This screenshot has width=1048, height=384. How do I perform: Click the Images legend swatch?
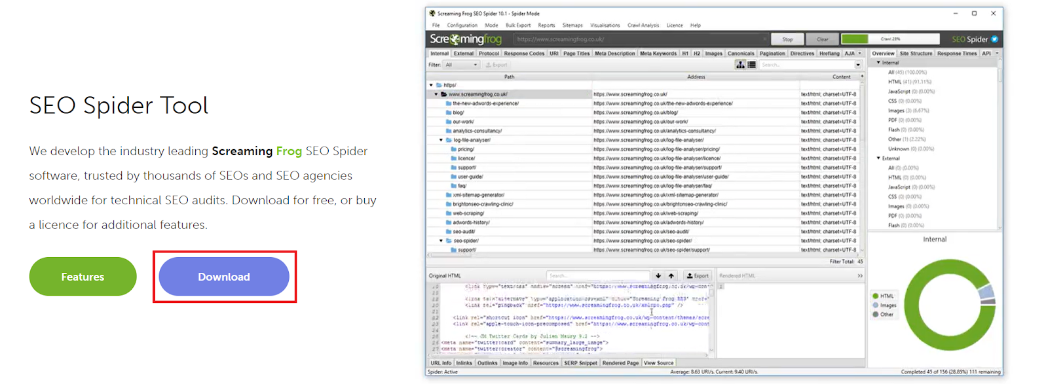(x=876, y=305)
